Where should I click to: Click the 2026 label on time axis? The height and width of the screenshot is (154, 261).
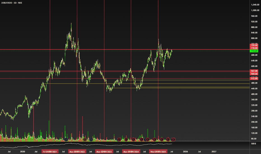pos(185,151)
